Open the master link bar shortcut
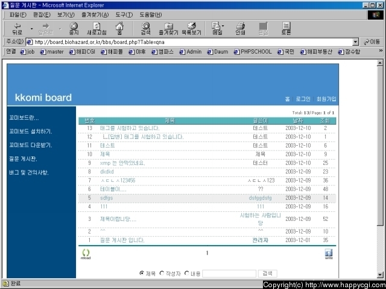Image resolution: width=386 pixels, height=289 pixels. click(52, 52)
